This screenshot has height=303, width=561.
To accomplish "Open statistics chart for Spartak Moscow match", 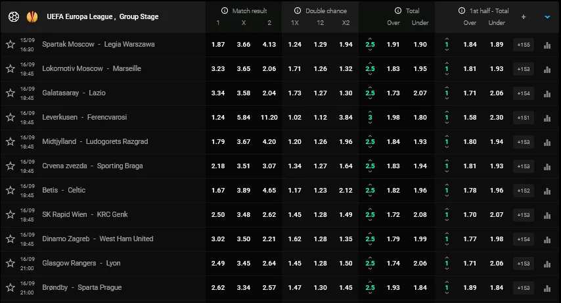I will (x=547, y=45).
